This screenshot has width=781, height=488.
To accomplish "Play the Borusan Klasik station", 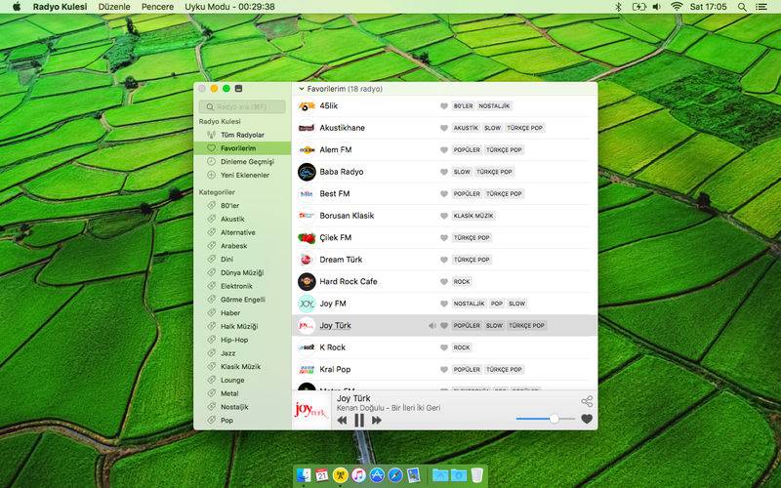I will click(x=444, y=216).
